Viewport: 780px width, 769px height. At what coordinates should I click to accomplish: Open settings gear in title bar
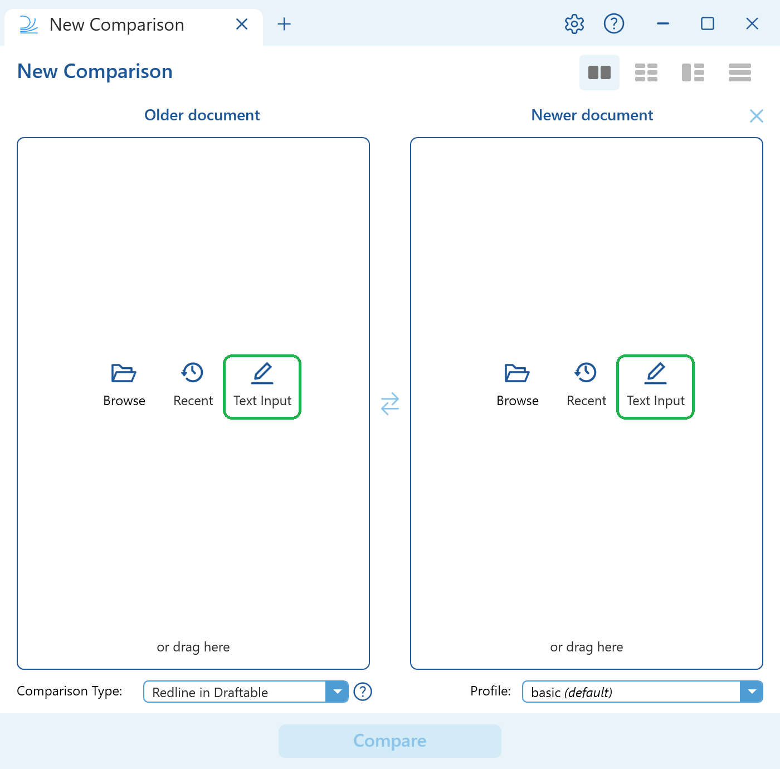[574, 24]
